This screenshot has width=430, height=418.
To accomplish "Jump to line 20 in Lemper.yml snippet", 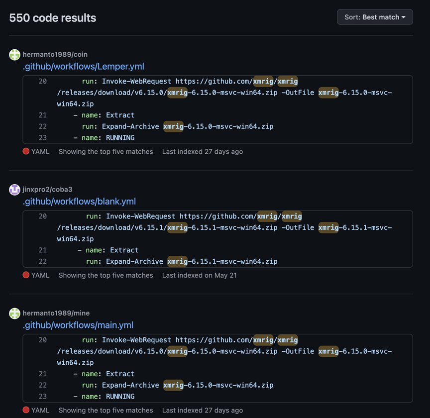I will [43, 82].
